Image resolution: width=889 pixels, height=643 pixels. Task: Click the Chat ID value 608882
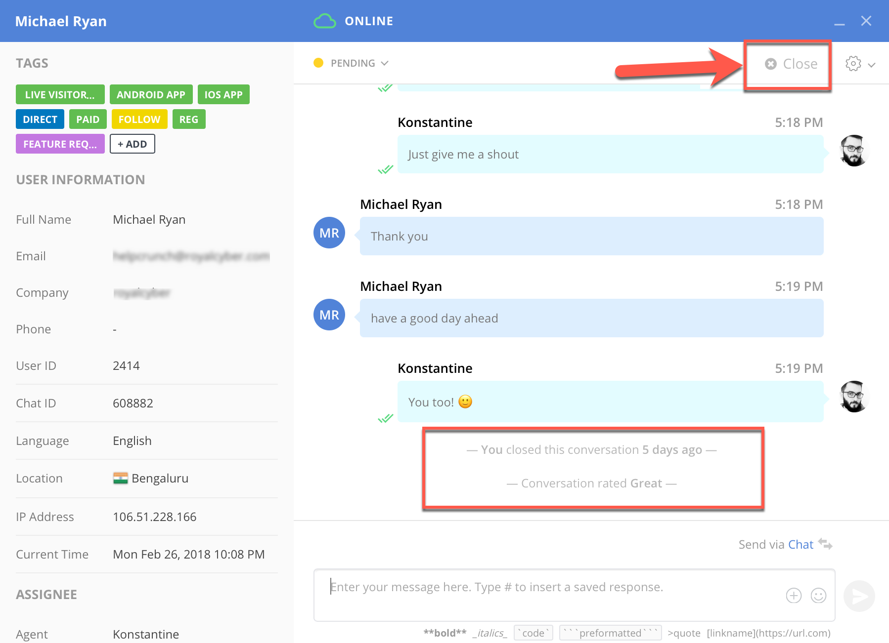[133, 403]
